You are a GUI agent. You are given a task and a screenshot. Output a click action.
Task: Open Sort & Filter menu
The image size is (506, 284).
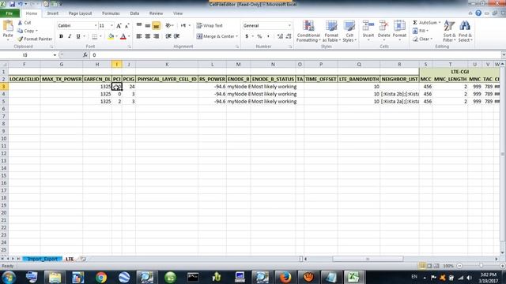tap(449, 31)
